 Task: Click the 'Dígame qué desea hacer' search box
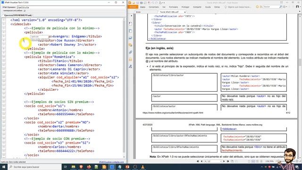(x=238, y=7)
